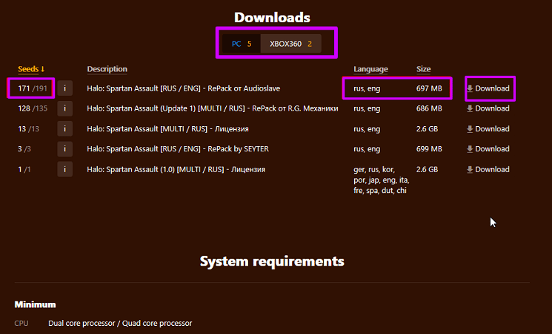Open info icon for the 13/13 seeds Лицензия row
Screen dimensions: 552x334
[64, 128]
